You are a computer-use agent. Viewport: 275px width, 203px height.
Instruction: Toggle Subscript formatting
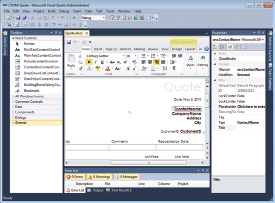pos(118,62)
